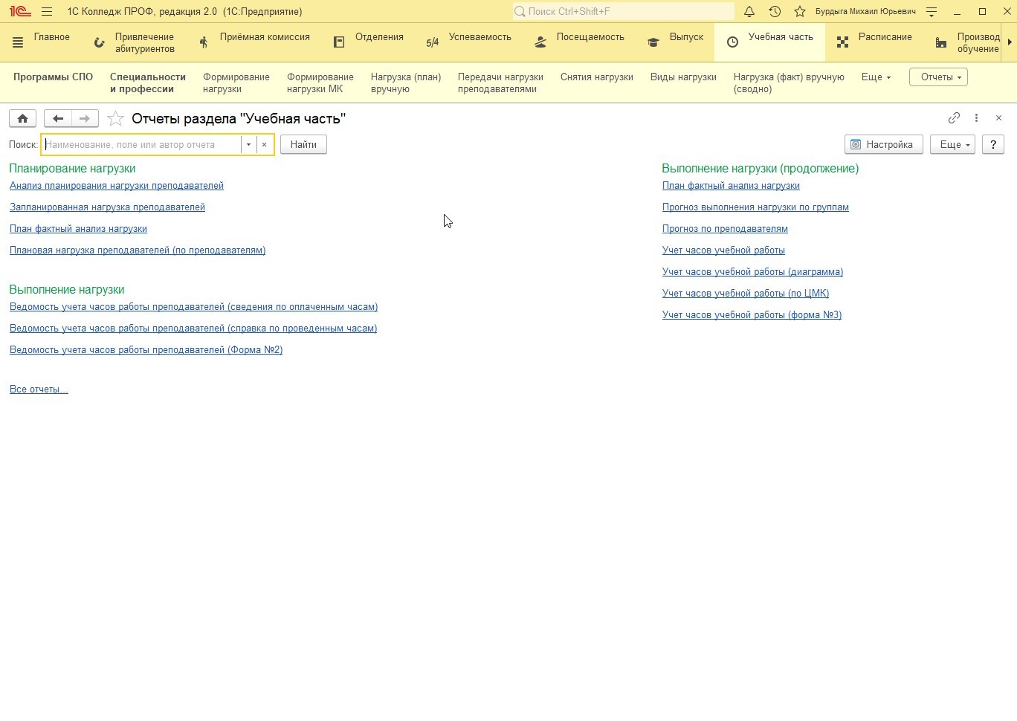Click the Посещаемость section icon
The image size is (1017, 721).
[540, 43]
